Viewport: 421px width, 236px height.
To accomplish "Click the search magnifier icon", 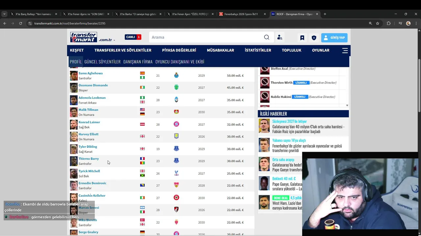I will tap(266, 37).
